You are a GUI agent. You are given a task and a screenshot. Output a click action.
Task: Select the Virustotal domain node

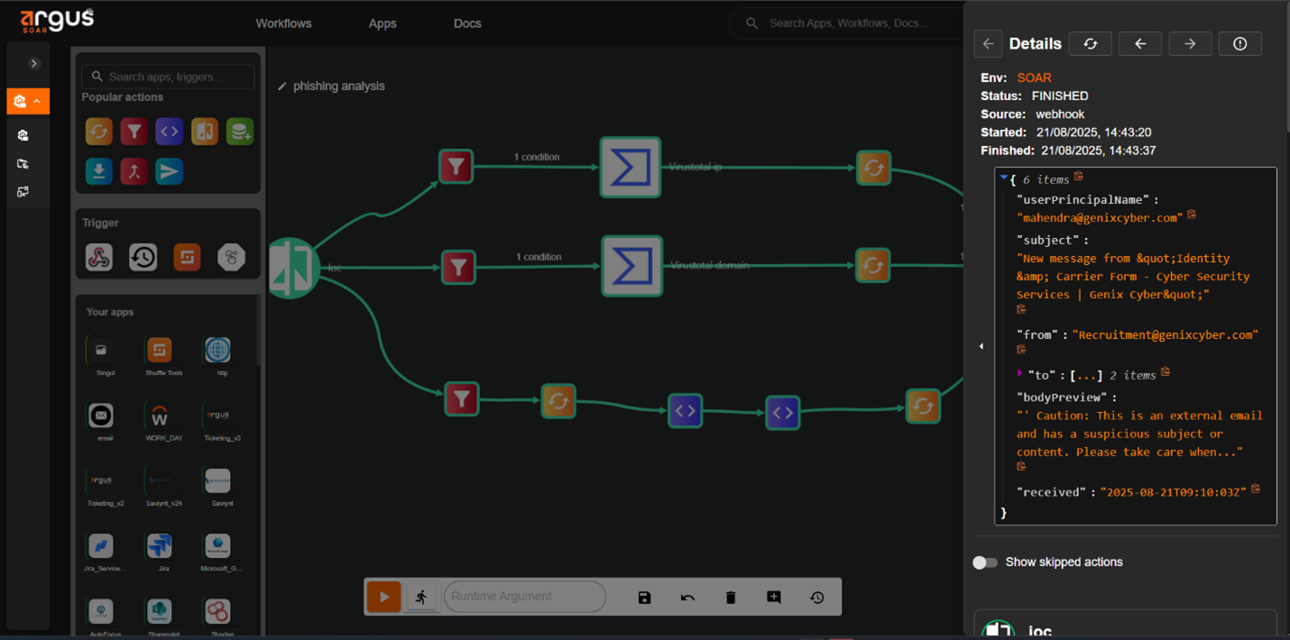[631, 266]
